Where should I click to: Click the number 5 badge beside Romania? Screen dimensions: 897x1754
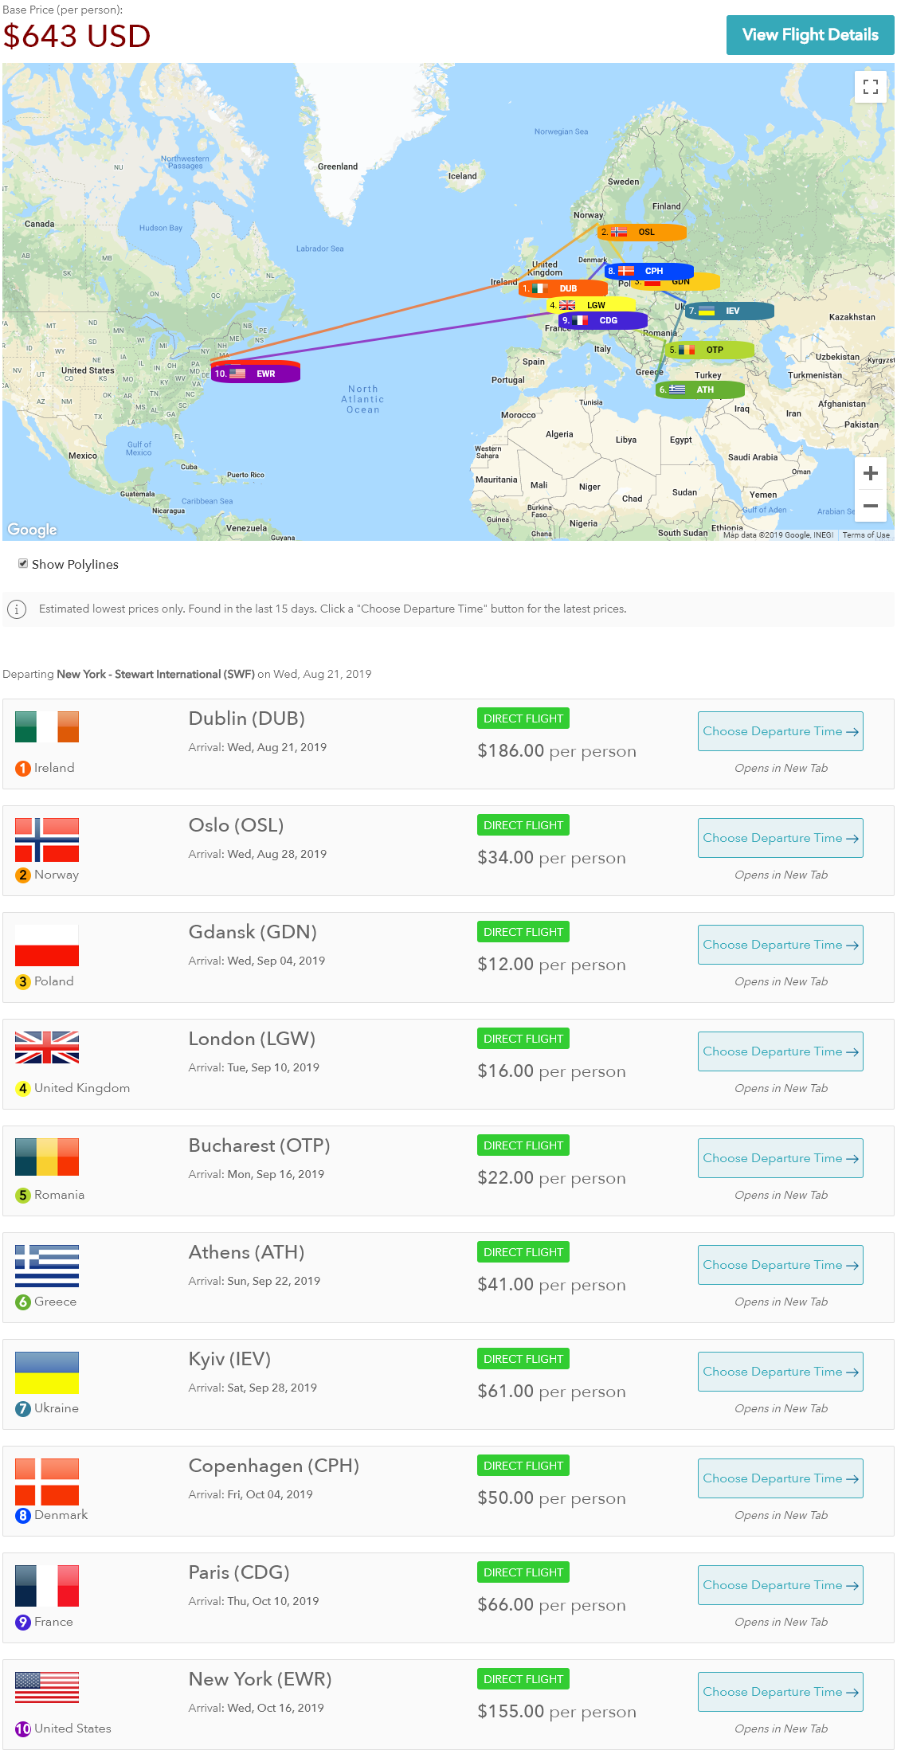pyautogui.click(x=23, y=1195)
